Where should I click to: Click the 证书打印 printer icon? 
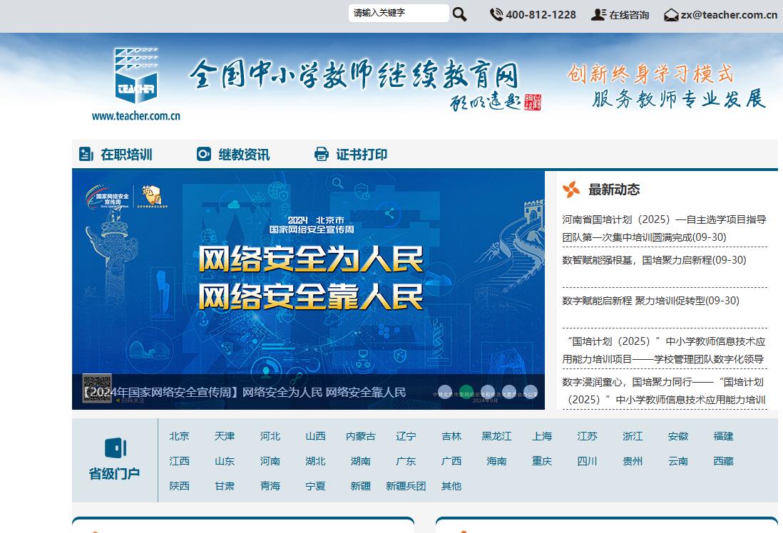(x=322, y=154)
